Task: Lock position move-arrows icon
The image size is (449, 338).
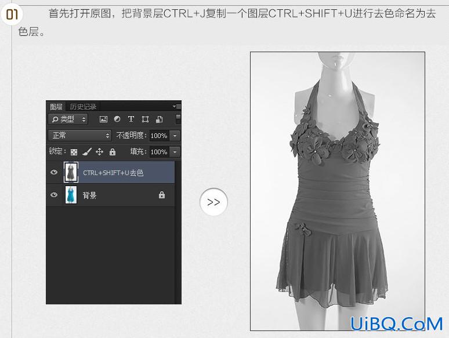Action: (x=99, y=152)
